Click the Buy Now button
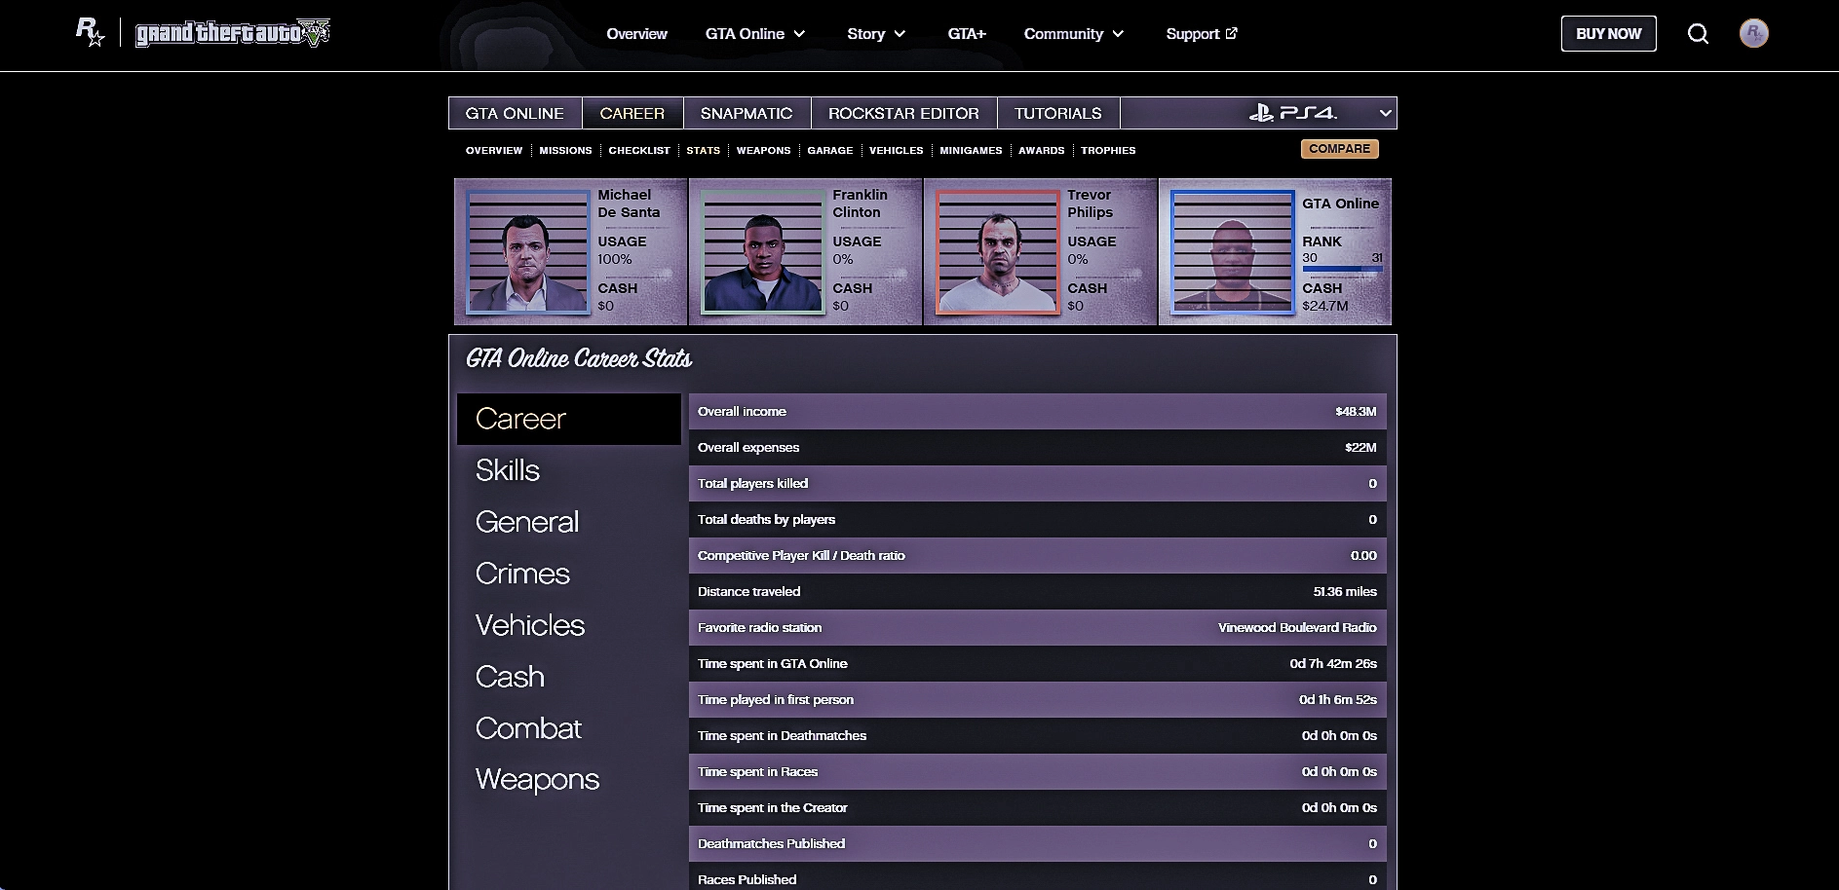1839x890 pixels. [1608, 34]
